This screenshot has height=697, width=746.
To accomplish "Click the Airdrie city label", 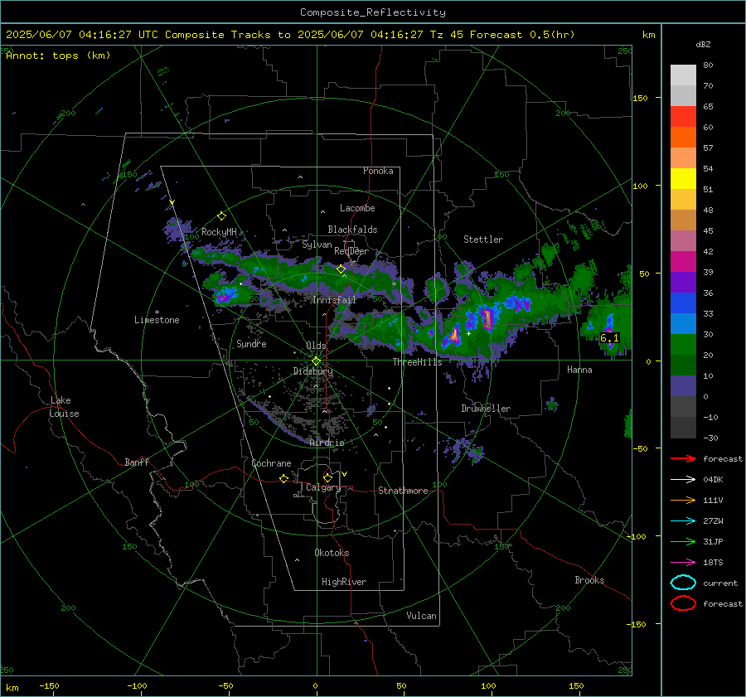I will tap(327, 443).
